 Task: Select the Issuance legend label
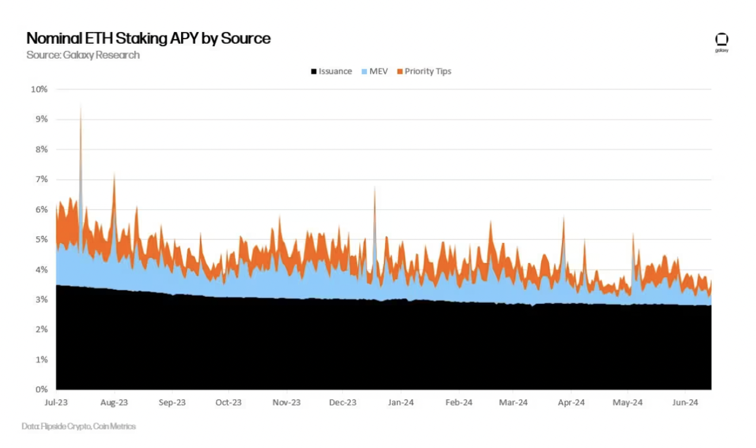(x=335, y=71)
